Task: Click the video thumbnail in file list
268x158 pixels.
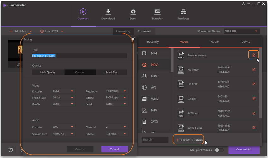Action: (15, 50)
